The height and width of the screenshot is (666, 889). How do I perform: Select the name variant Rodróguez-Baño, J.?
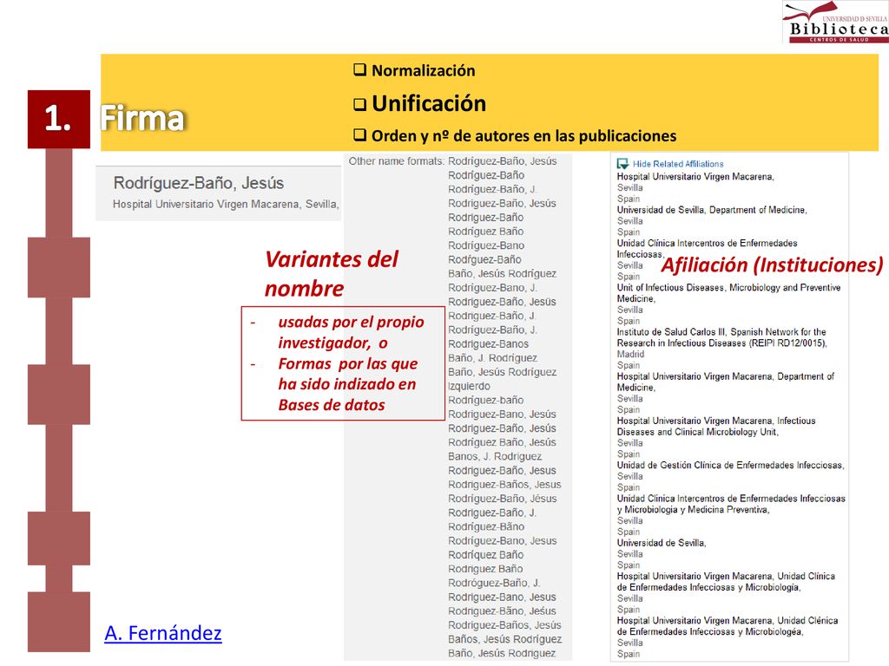(494, 583)
